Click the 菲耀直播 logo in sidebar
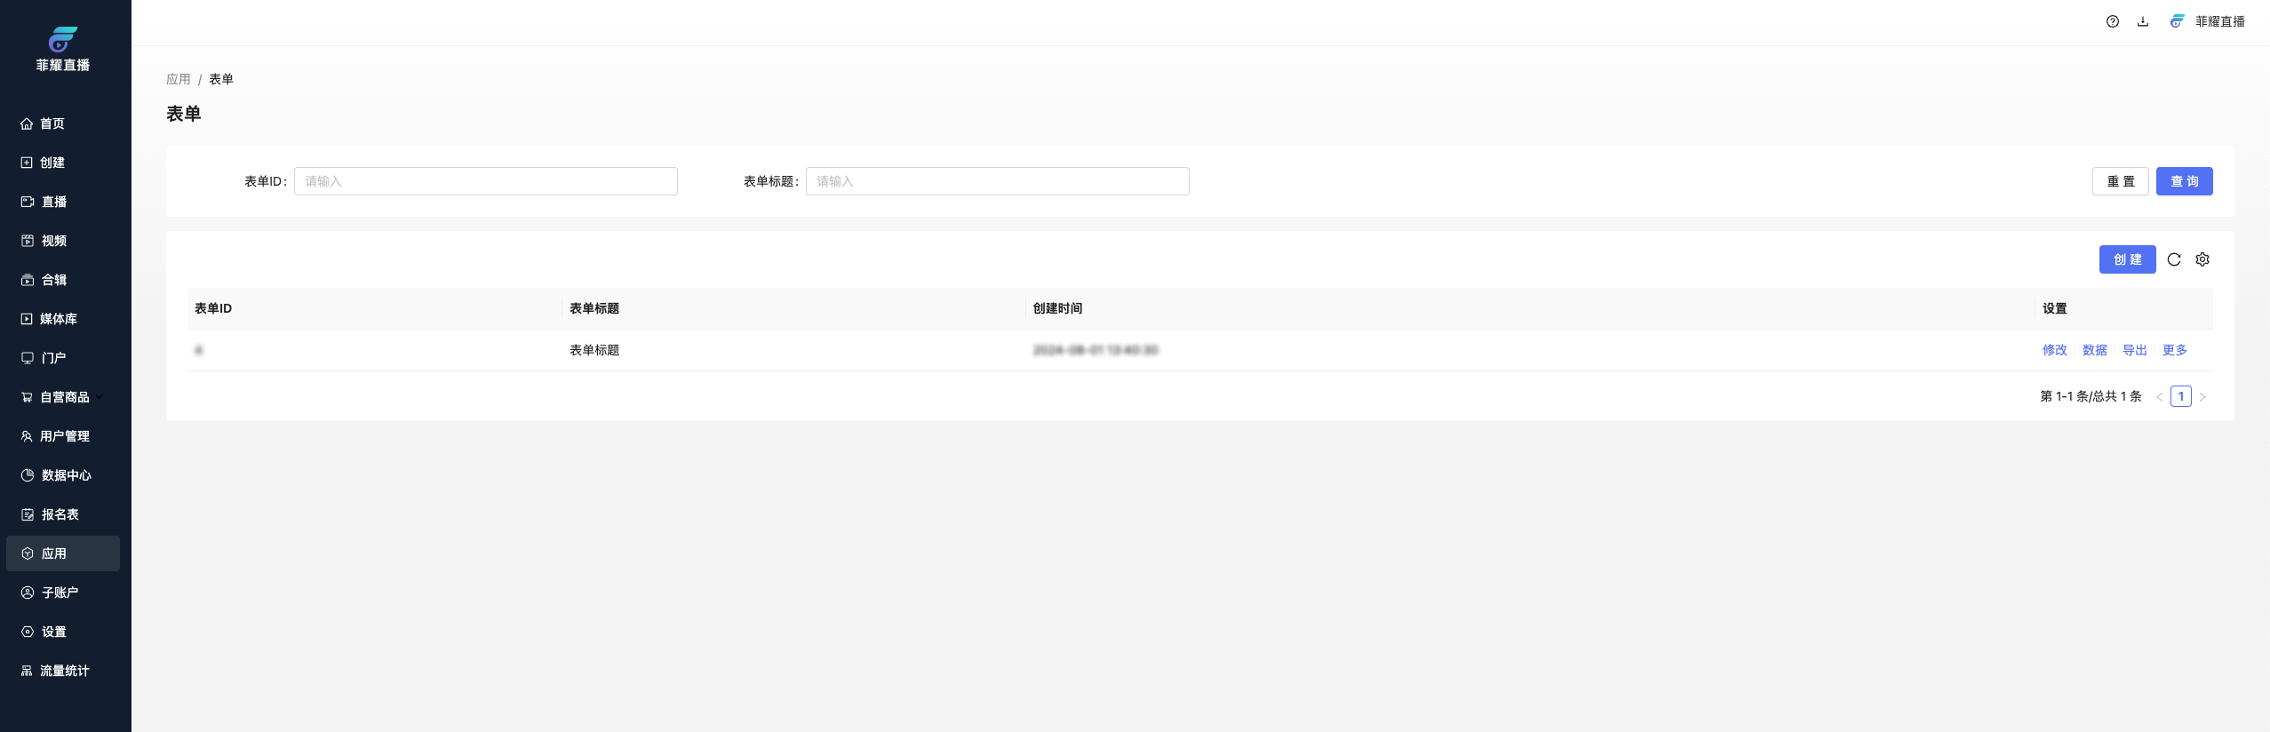 (62, 49)
